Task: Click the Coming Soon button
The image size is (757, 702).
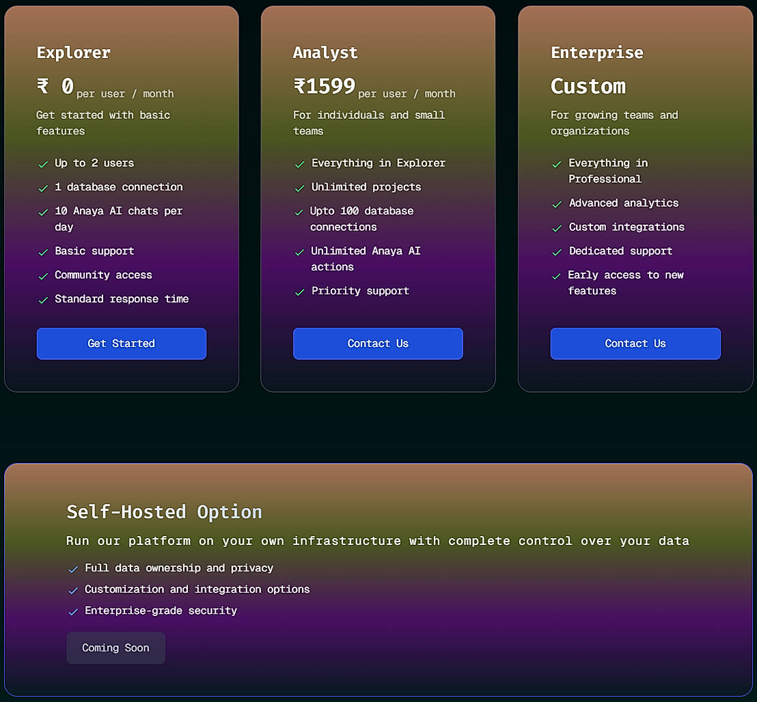Action: point(116,648)
